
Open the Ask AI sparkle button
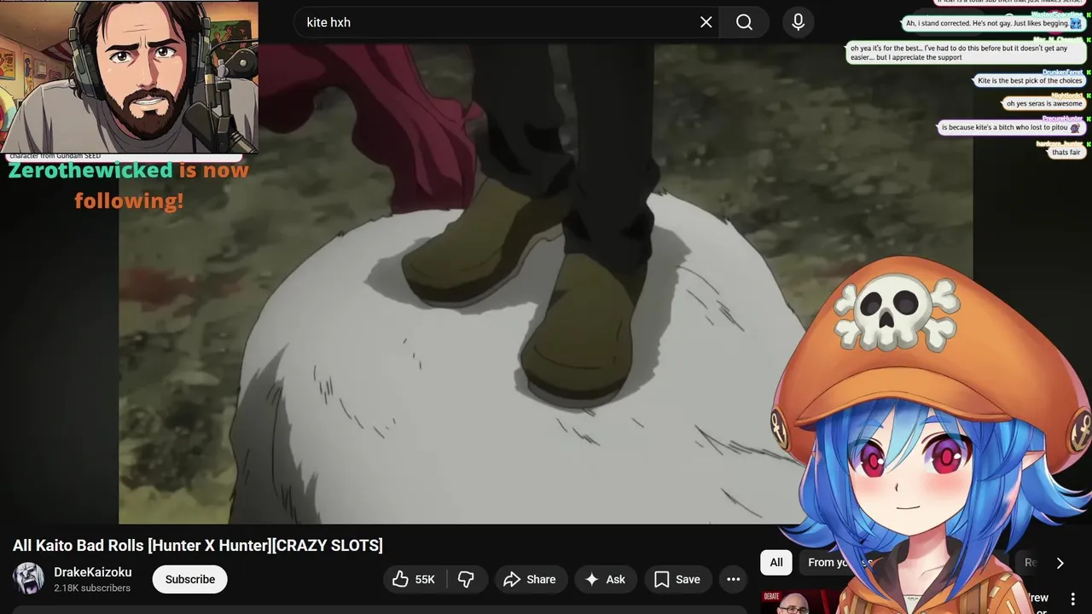click(x=605, y=579)
